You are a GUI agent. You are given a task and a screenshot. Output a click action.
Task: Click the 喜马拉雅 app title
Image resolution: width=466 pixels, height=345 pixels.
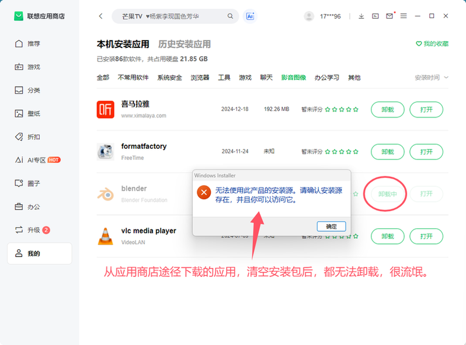[135, 104]
